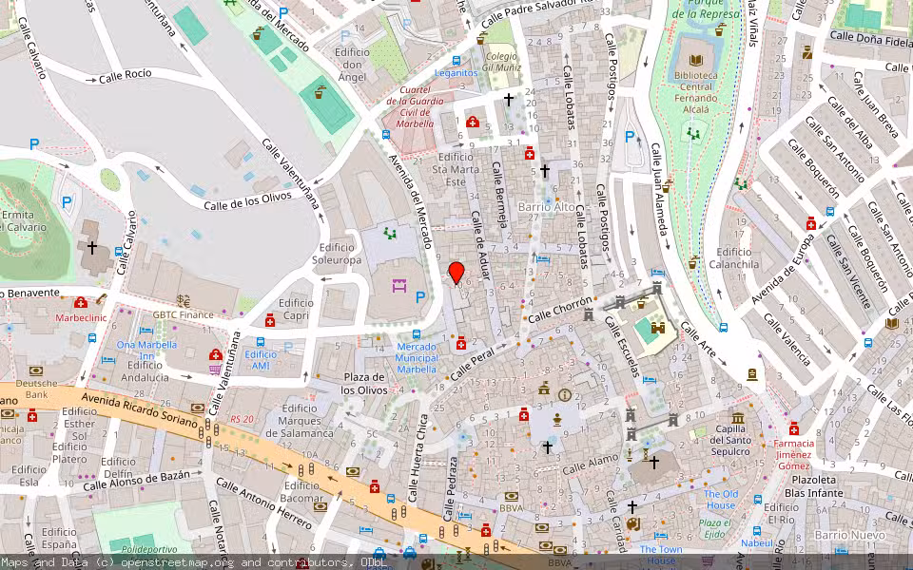This screenshot has width=913, height=570.
Task: Click the memorial icon at end of Calle Arte
Action: click(x=752, y=374)
